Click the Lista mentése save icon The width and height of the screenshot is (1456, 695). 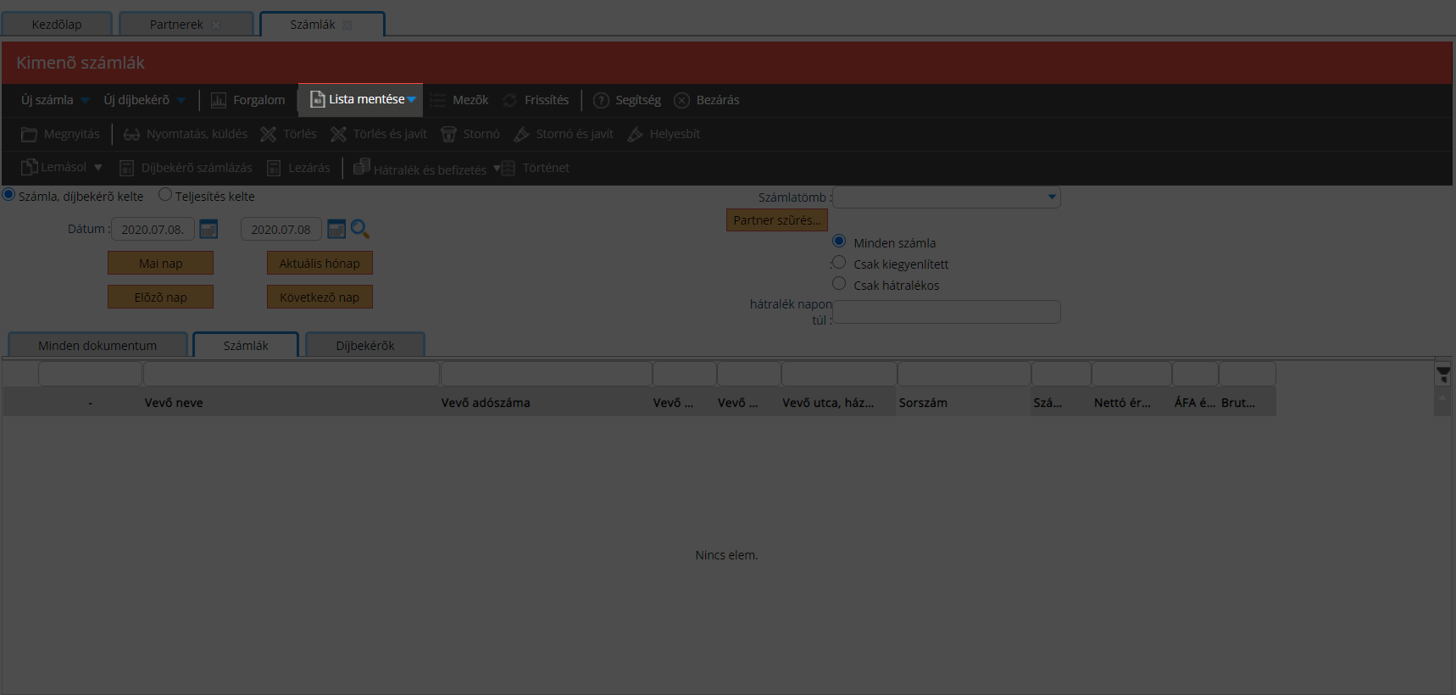coord(318,99)
